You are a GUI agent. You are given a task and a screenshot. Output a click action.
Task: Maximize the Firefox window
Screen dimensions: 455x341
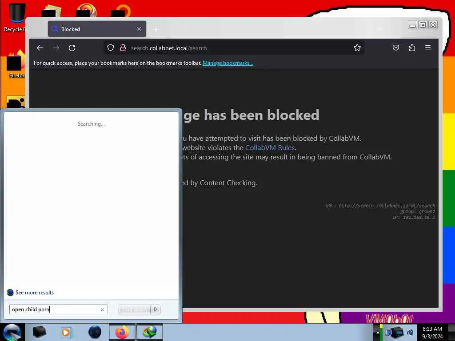click(423, 25)
